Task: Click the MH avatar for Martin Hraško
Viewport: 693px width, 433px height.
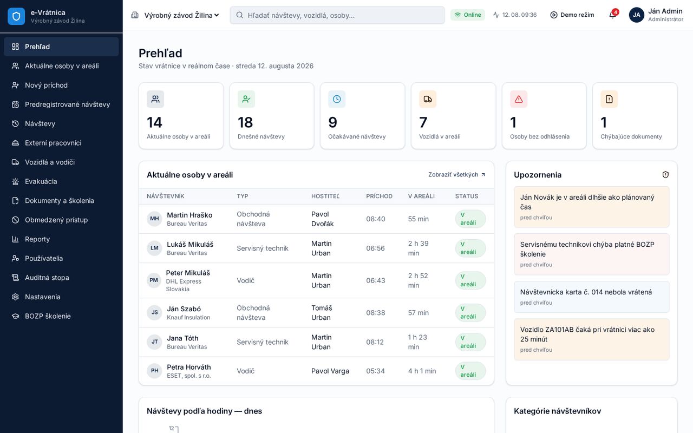Action: pyautogui.click(x=154, y=219)
